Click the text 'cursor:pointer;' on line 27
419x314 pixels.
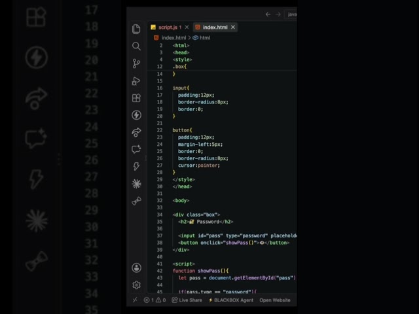[x=199, y=166]
